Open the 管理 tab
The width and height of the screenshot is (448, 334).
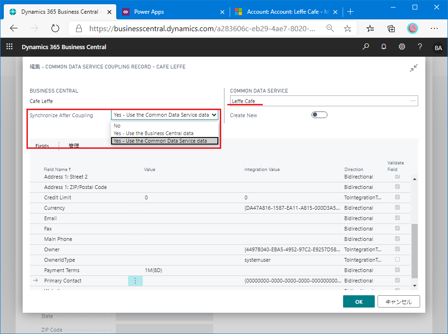[74, 146]
